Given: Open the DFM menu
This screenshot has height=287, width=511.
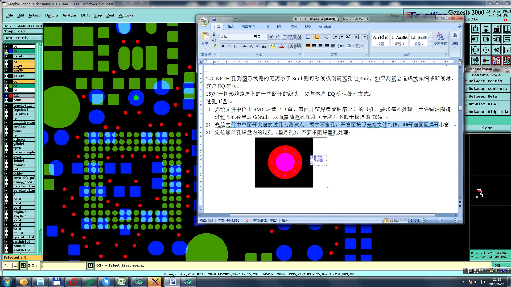Looking at the screenshot, I should 85,15.
